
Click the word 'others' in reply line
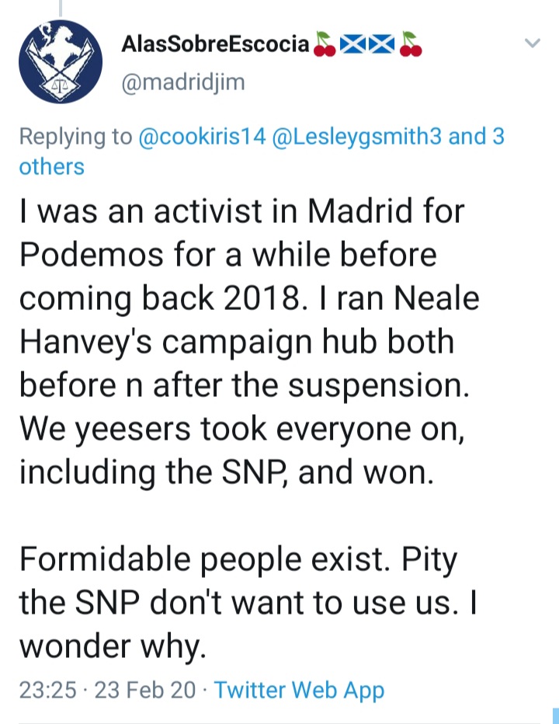click(52, 167)
